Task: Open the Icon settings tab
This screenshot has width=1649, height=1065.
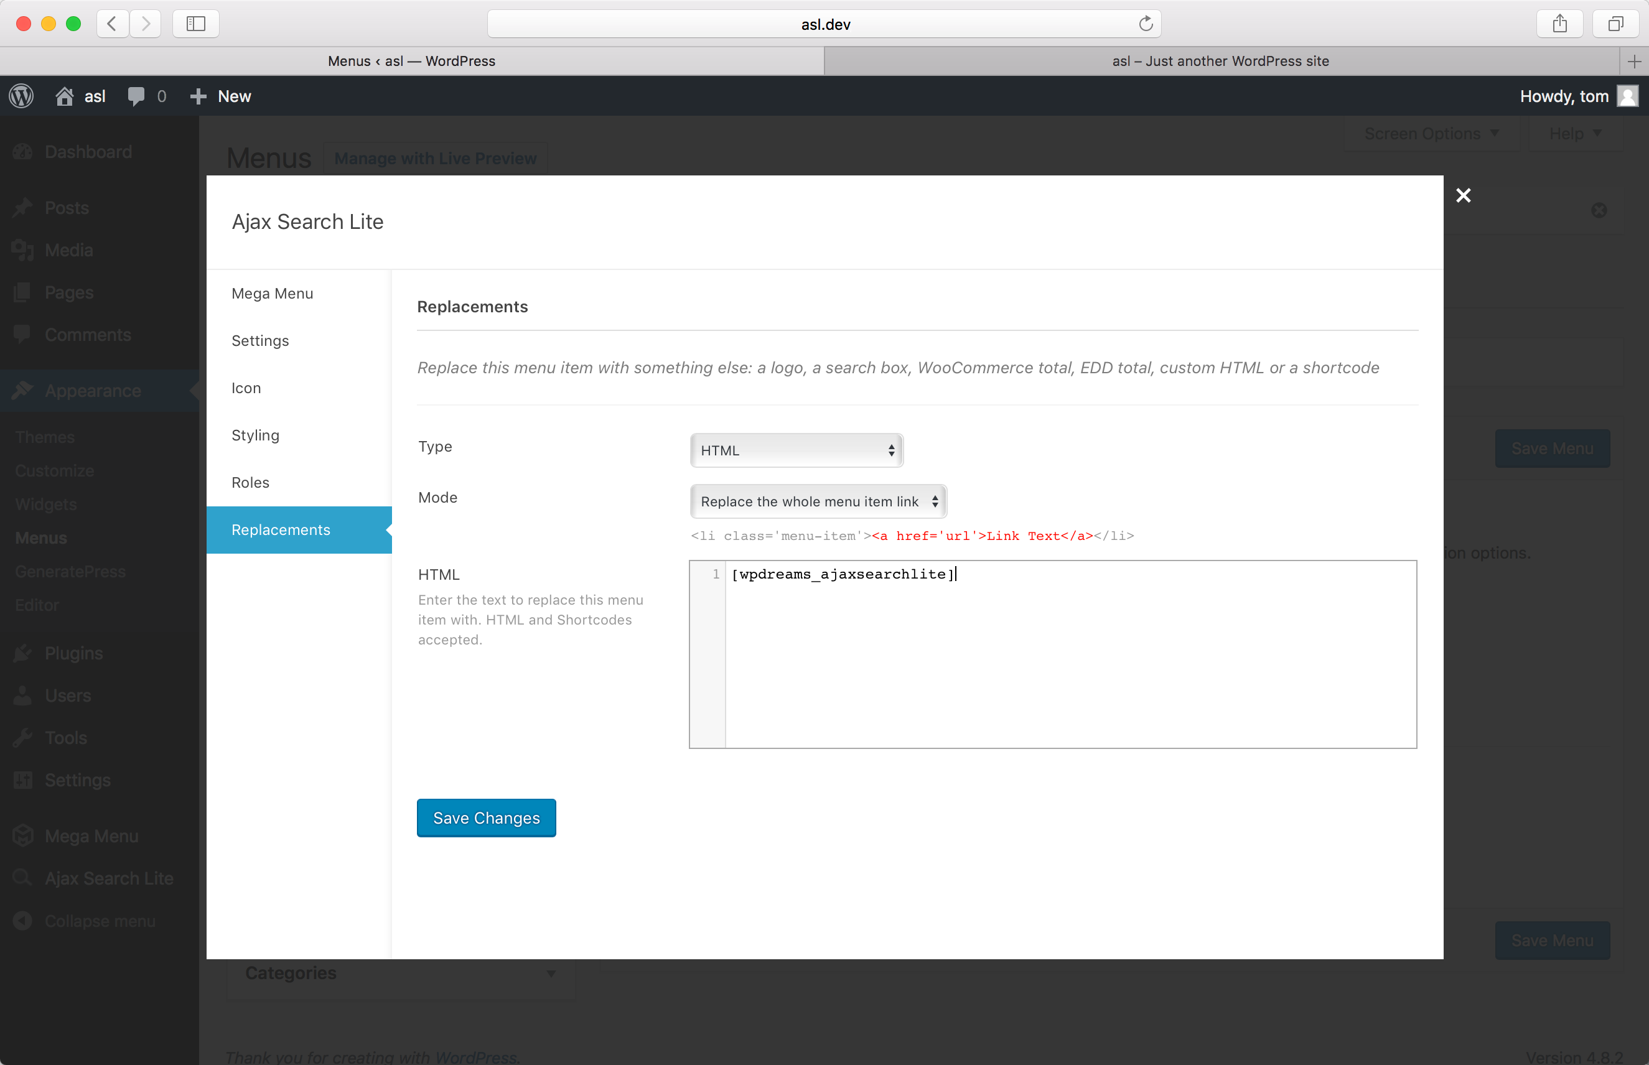Action: coord(246,388)
